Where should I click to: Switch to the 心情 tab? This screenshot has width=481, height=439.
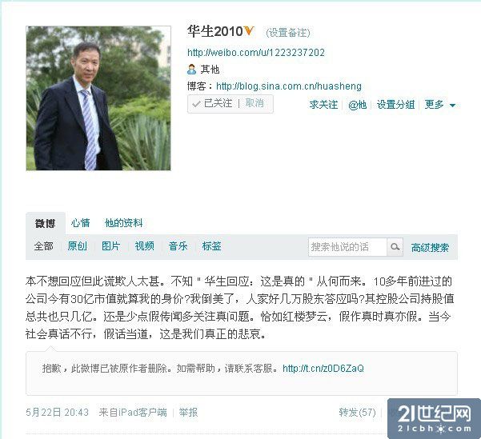click(x=80, y=223)
